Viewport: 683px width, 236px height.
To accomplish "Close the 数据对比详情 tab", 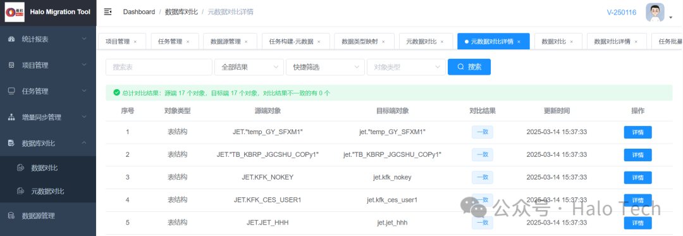I will (636, 42).
